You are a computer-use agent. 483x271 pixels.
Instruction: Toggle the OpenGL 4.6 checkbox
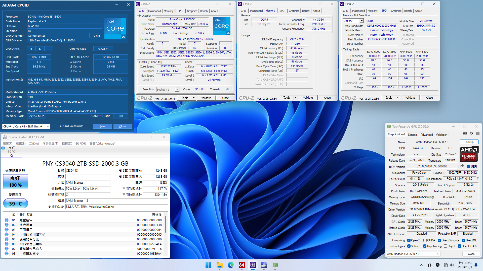459,246
